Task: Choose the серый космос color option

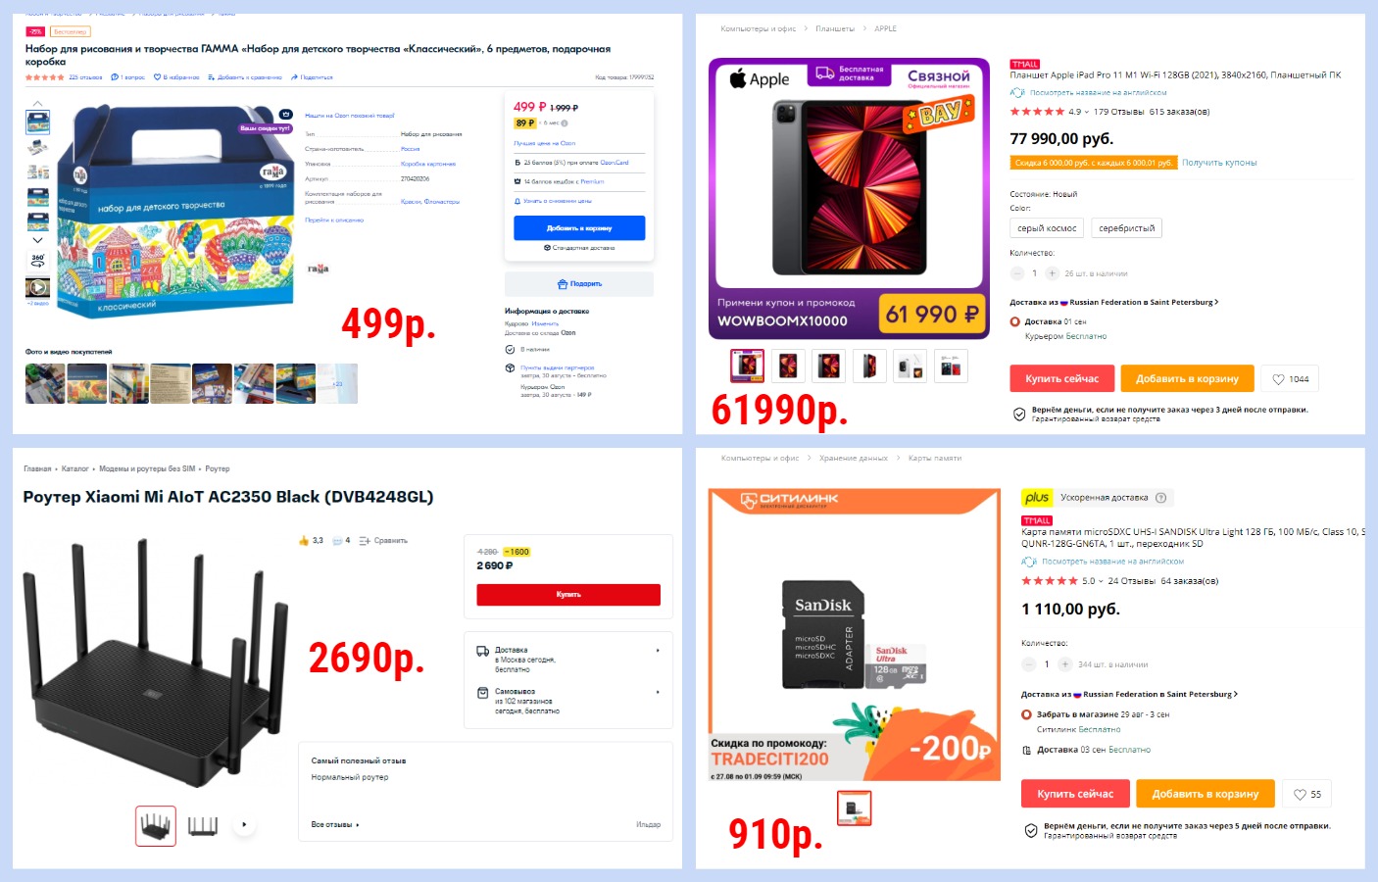Action: click(x=1047, y=228)
